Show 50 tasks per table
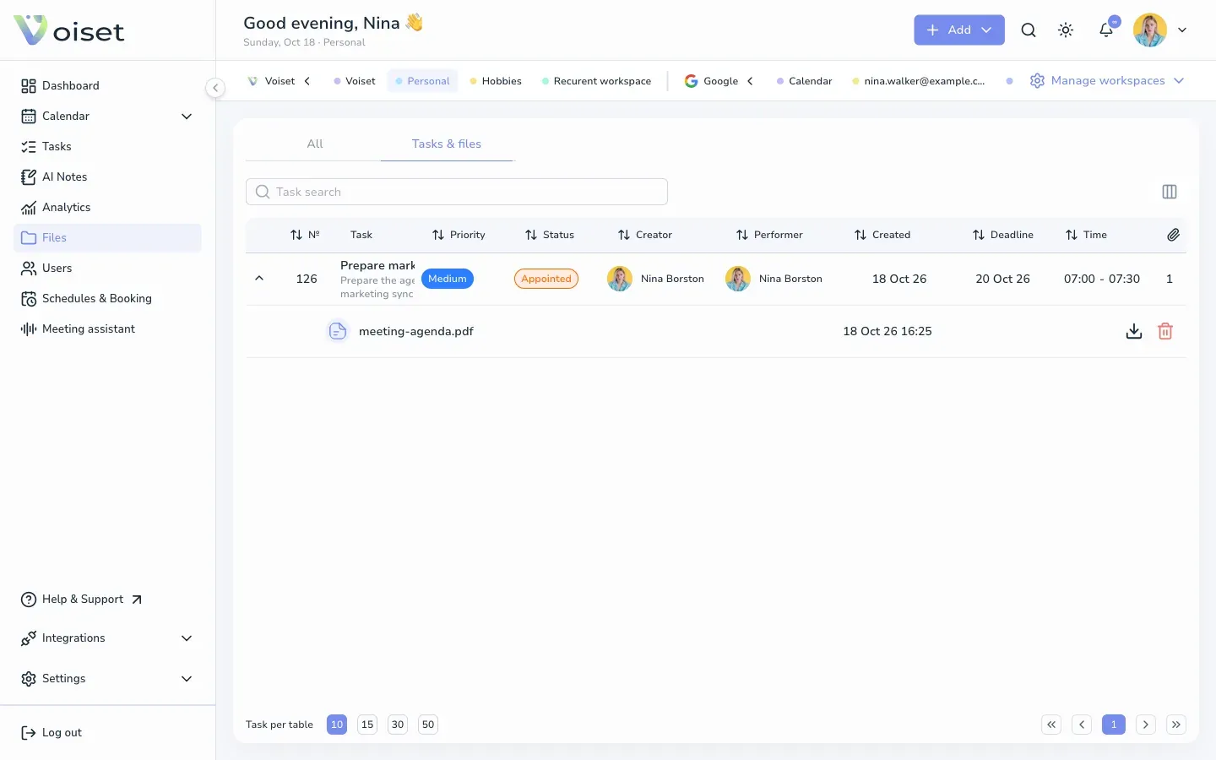 (x=428, y=725)
